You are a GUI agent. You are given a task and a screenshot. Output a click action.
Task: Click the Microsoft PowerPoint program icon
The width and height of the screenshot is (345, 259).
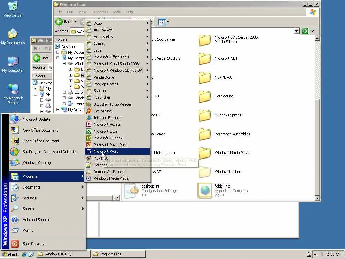pyautogui.click(x=89, y=145)
